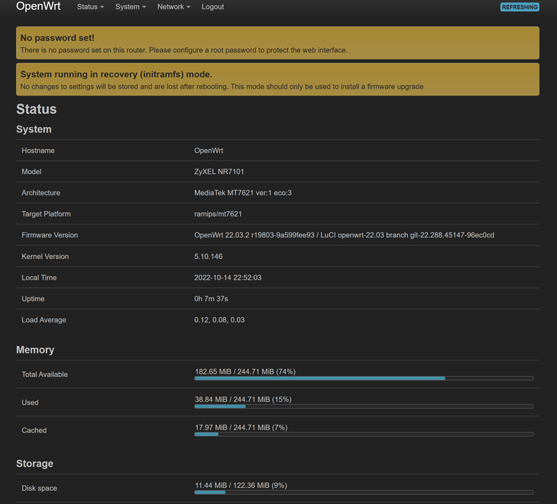
Task: Click the System menu item
Action: coord(126,7)
